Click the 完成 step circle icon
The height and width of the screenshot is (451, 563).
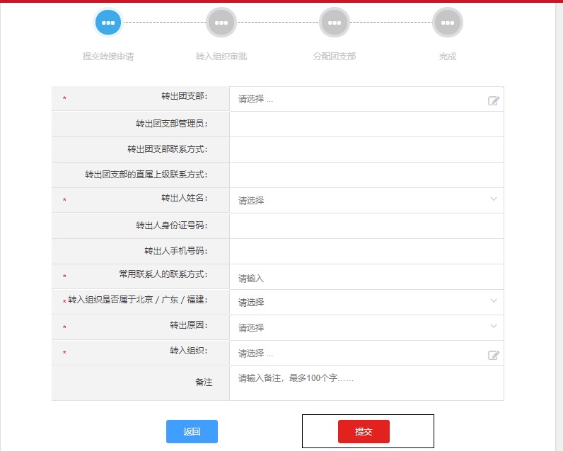447,23
